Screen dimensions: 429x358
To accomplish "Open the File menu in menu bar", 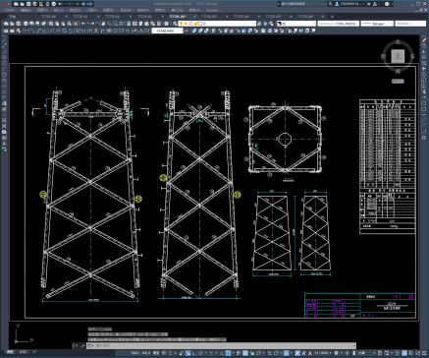I will [9, 10].
